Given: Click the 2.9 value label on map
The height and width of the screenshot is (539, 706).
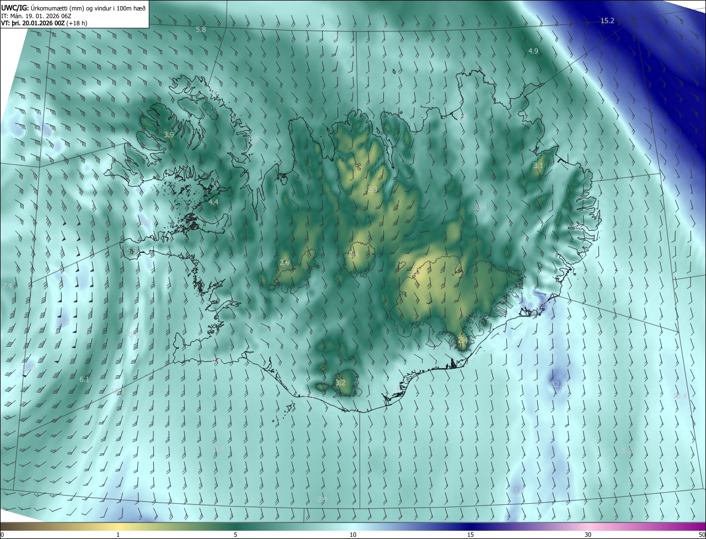Looking at the screenshot, I should (285, 263).
